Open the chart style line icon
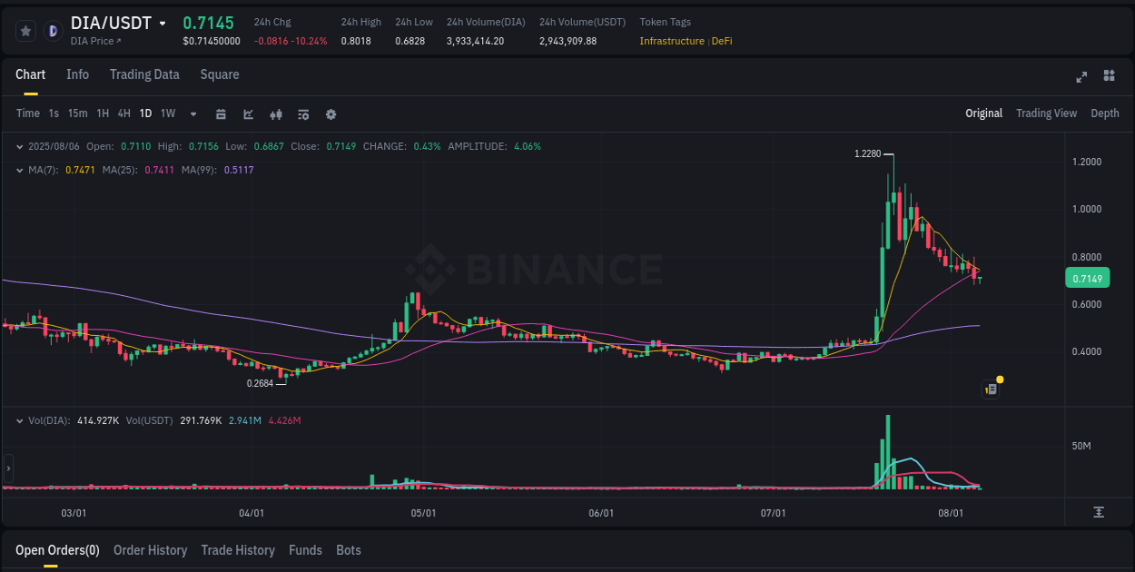Image resolution: width=1135 pixels, height=572 pixels. click(x=247, y=113)
